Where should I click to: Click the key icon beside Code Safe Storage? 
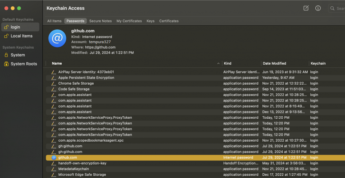pos(54,89)
